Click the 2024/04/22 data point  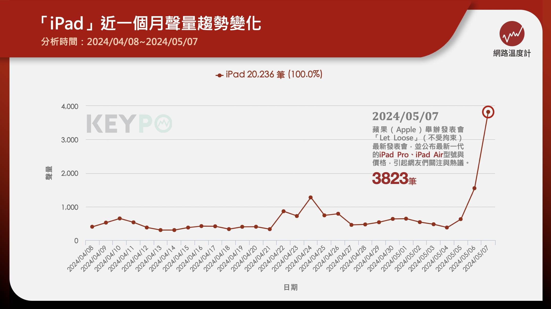[283, 211]
